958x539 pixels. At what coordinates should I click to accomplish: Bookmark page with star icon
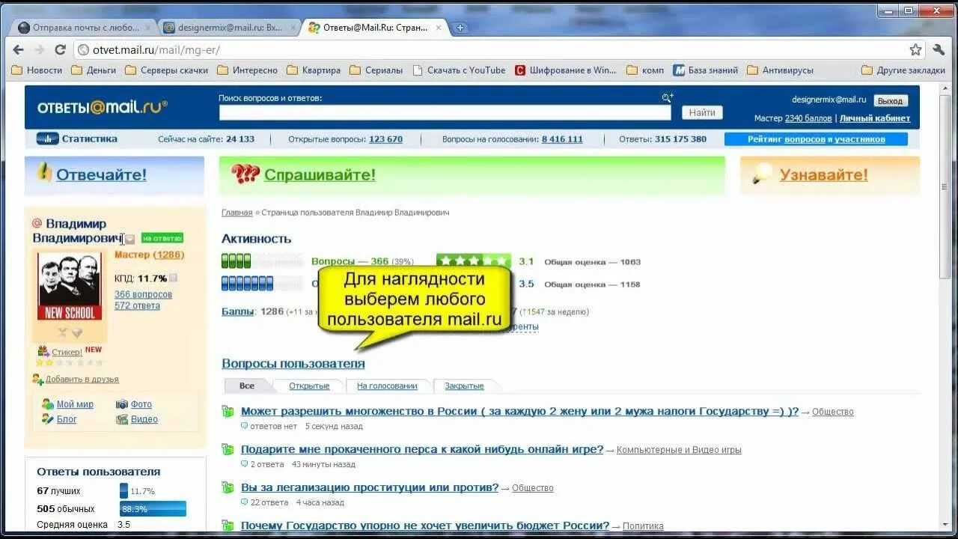pos(915,49)
